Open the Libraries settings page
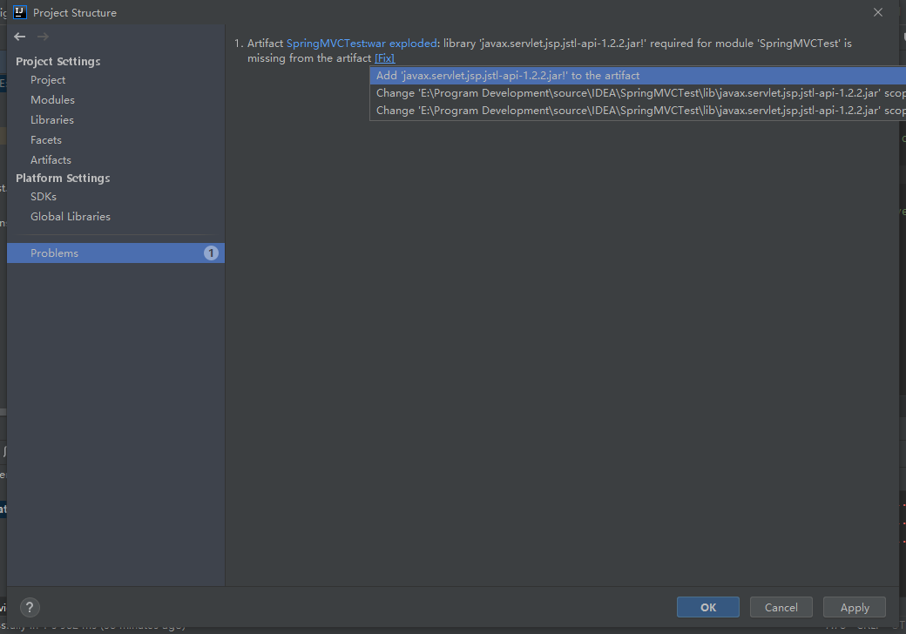The image size is (906, 634). tap(52, 119)
